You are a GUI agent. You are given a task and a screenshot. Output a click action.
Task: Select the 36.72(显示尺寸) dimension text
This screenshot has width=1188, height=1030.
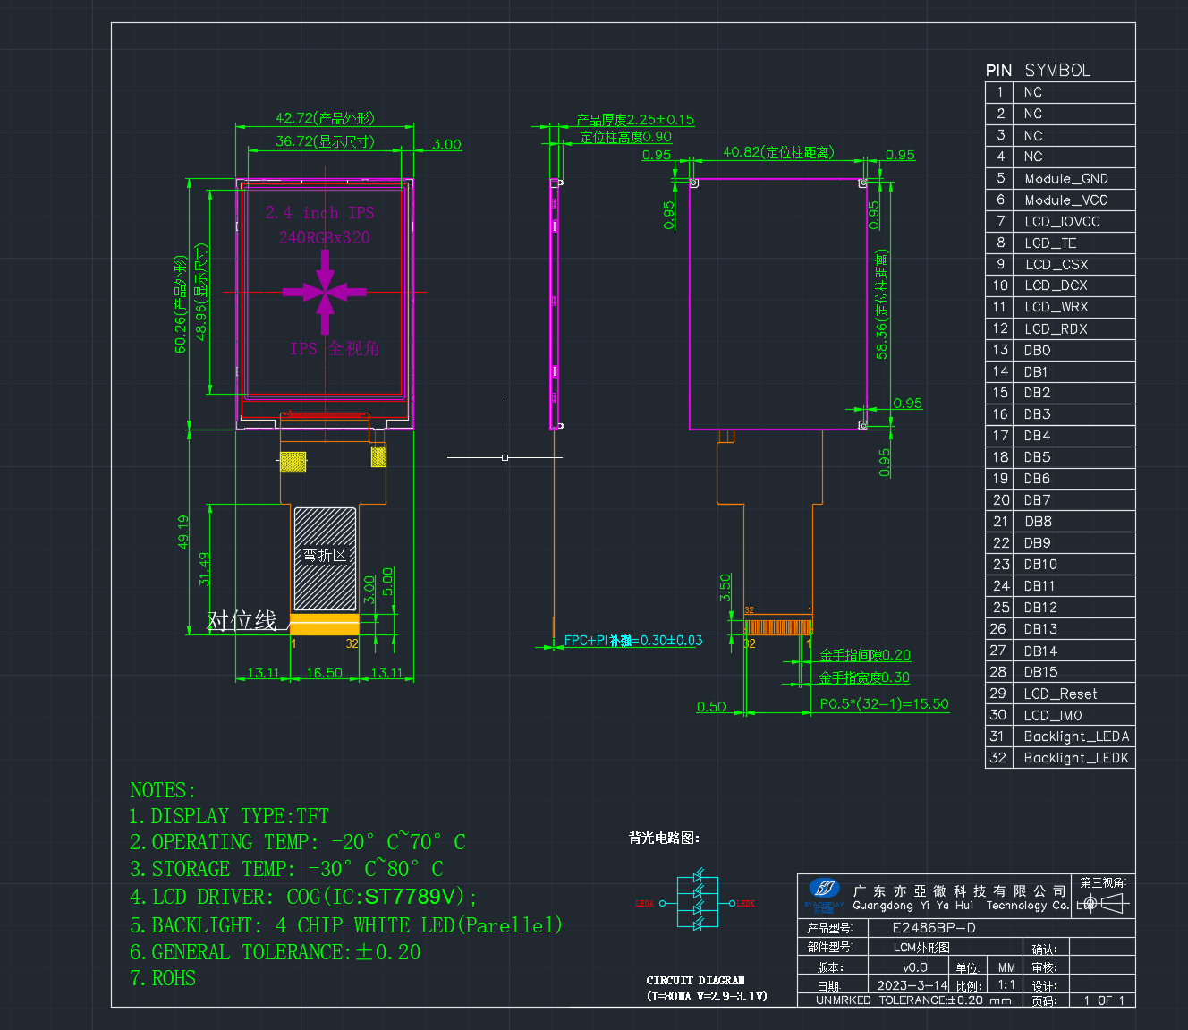[325, 141]
